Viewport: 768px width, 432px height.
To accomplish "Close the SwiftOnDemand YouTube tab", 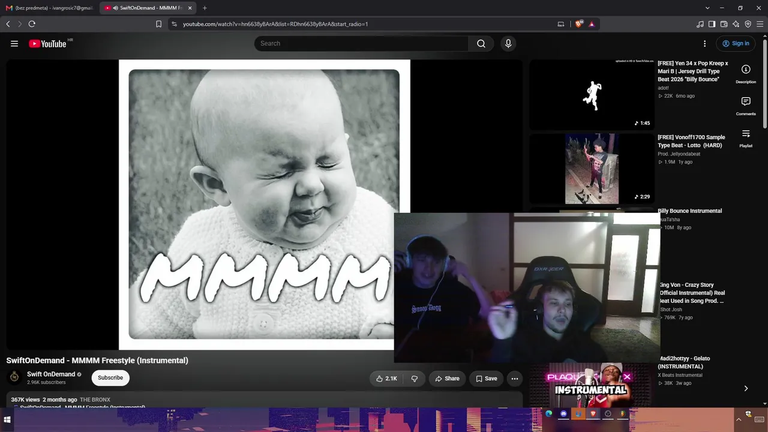I will (190, 8).
